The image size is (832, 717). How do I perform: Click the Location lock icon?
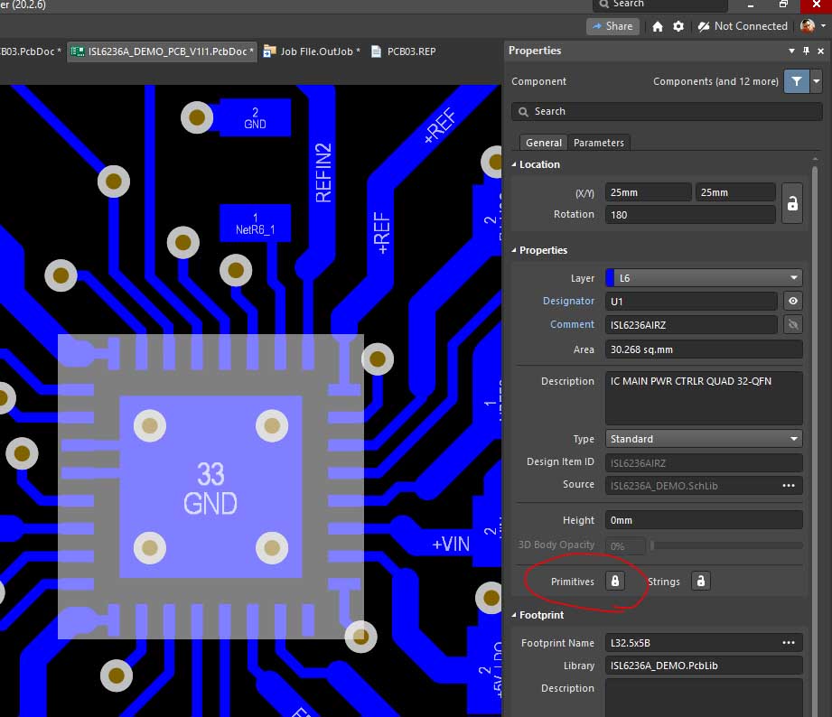[x=792, y=203]
